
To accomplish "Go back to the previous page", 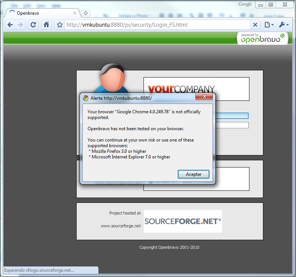I will (10, 25).
